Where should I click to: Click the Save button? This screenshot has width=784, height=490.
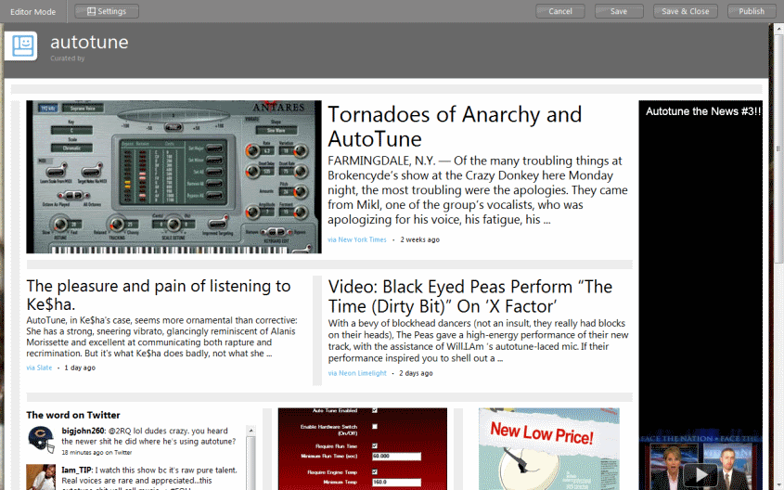(x=619, y=11)
